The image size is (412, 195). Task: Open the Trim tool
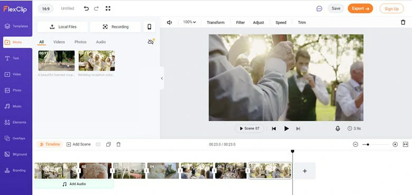coord(302,23)
